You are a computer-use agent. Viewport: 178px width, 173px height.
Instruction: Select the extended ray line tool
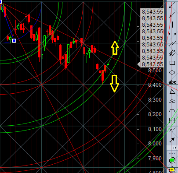pyautogui.click(x=172, y=14)
